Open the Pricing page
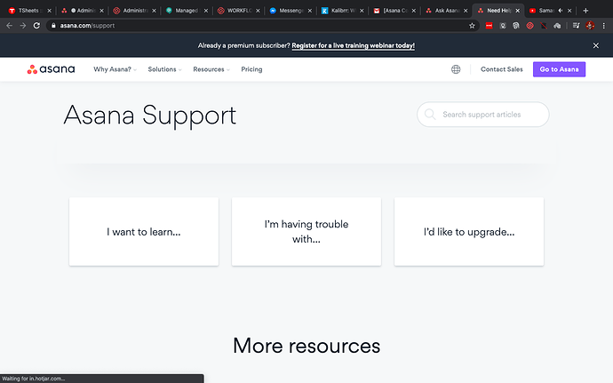The height and width of the screenshot is (383, 613). [251, 69]
